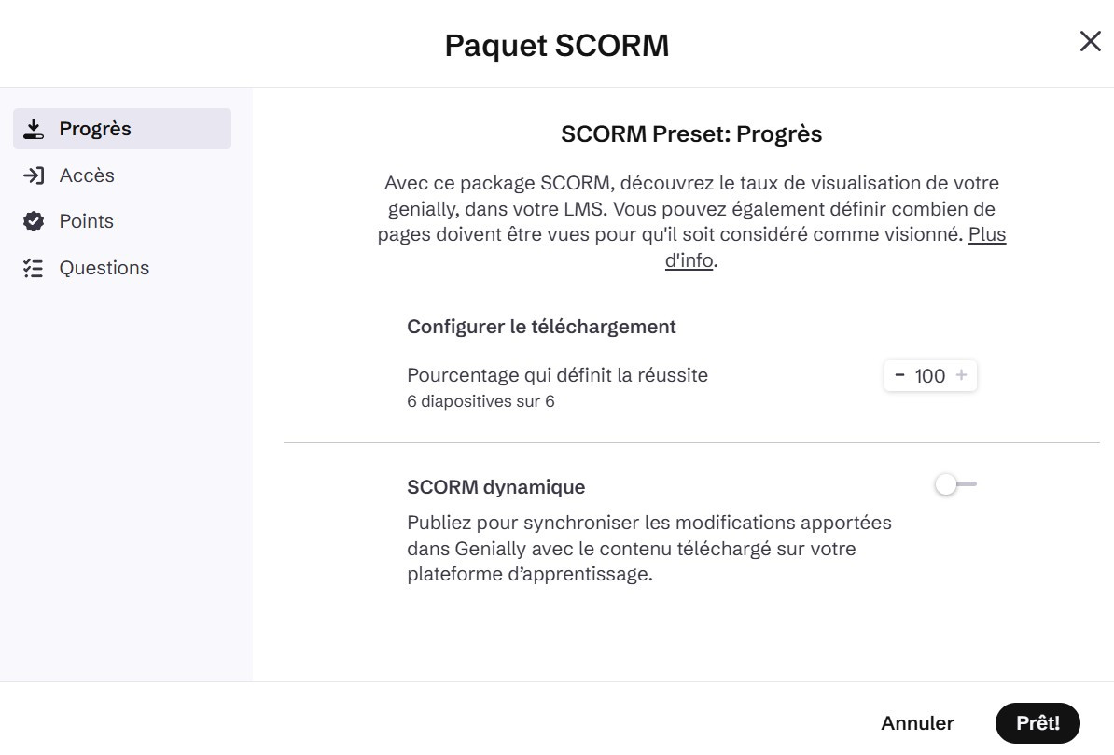Click the Questions checklist icon
The image size is (1114, 755).
(x=34, y=268)
